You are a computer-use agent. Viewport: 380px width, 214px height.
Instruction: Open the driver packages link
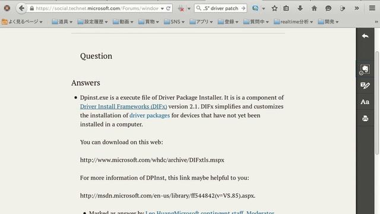coord(150,115)
